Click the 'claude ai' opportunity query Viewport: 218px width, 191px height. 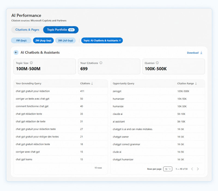(x=118, y=114)
